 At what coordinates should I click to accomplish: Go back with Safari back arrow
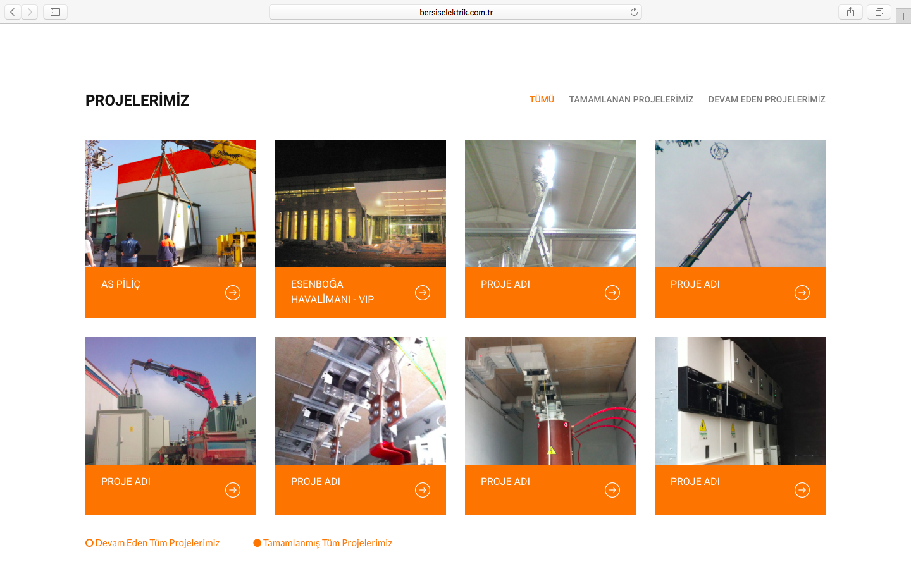click(x=13, y=12)
